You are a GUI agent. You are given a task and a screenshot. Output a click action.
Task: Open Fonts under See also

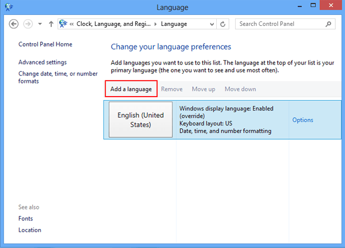pyautogui.click(x=25, y=219)
